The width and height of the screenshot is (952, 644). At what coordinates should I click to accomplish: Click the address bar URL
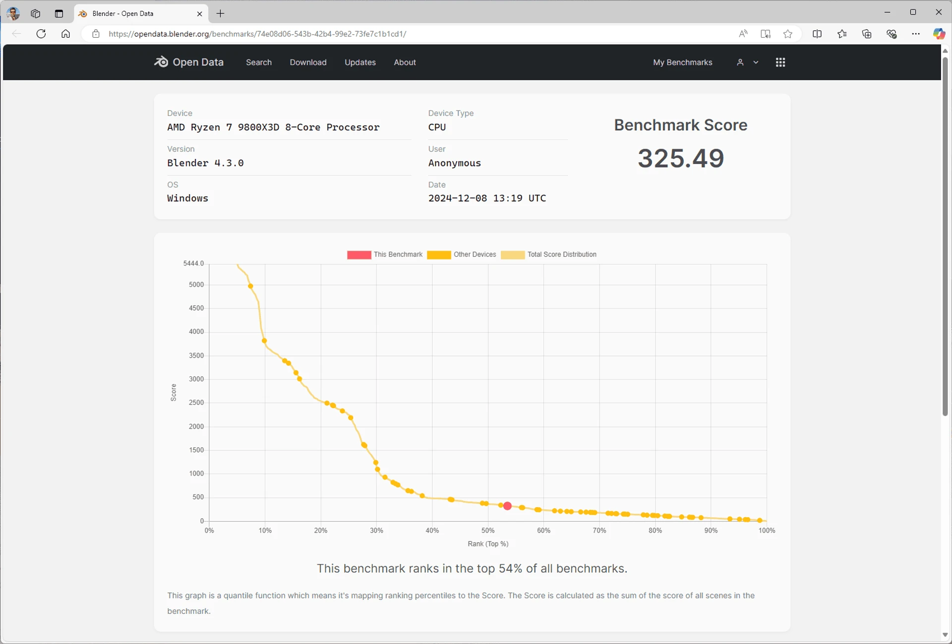tap(257, 34)
